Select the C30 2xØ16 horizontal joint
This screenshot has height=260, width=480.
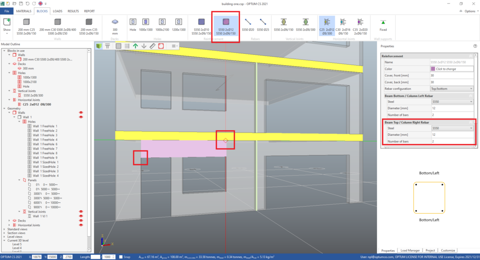[x=343, y=25]
